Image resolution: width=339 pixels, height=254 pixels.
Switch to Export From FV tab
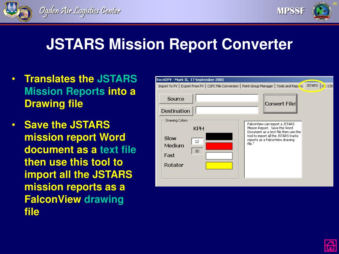pos(192,86)
